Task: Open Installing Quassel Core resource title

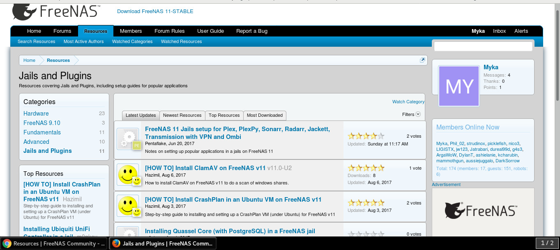Action: (x=230, y=231)
